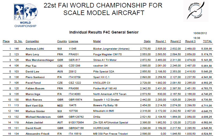
Task: Click the Round 3 column header
Action: tap(190, 41)
